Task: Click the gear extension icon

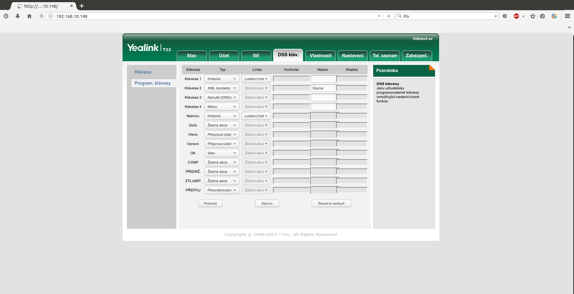Action: [505, 16]
